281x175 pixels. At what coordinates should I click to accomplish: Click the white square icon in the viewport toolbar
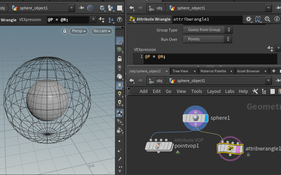coord(120,8)
